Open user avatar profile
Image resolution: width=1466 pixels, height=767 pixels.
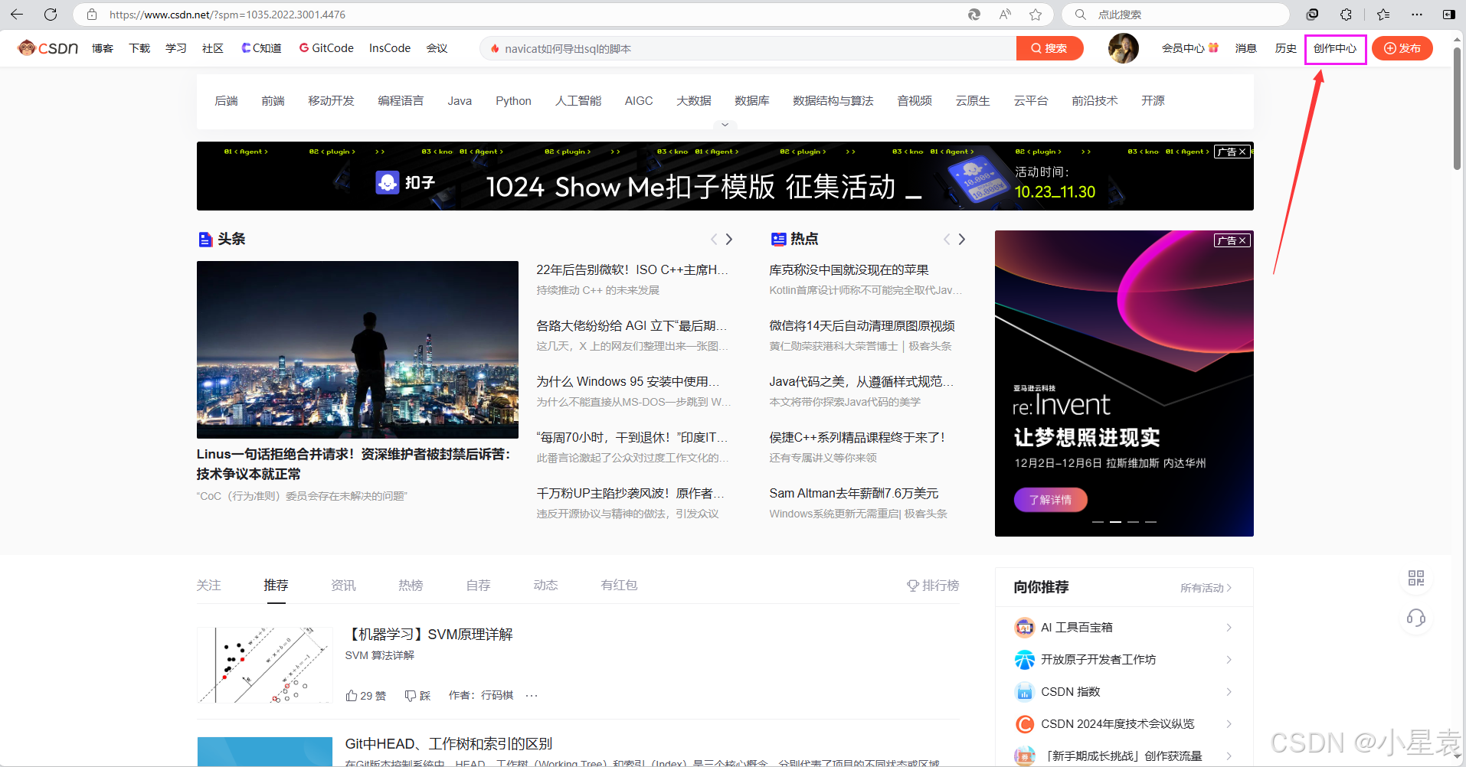click(x=1123, y=48)
